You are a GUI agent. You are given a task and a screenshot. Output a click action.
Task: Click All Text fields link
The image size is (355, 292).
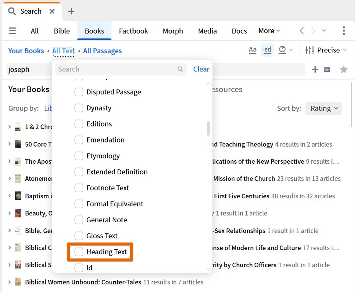(63, 51)
